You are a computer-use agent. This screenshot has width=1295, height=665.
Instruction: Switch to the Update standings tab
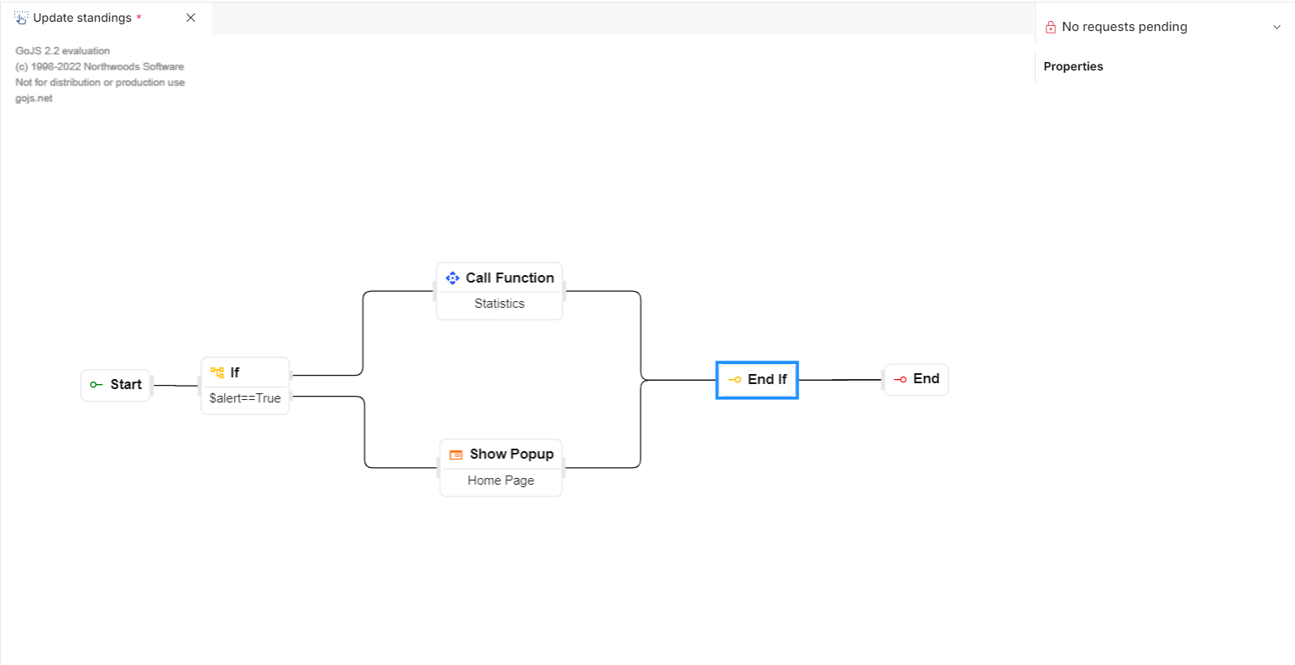pyautogui.click(x=82, y=18)
